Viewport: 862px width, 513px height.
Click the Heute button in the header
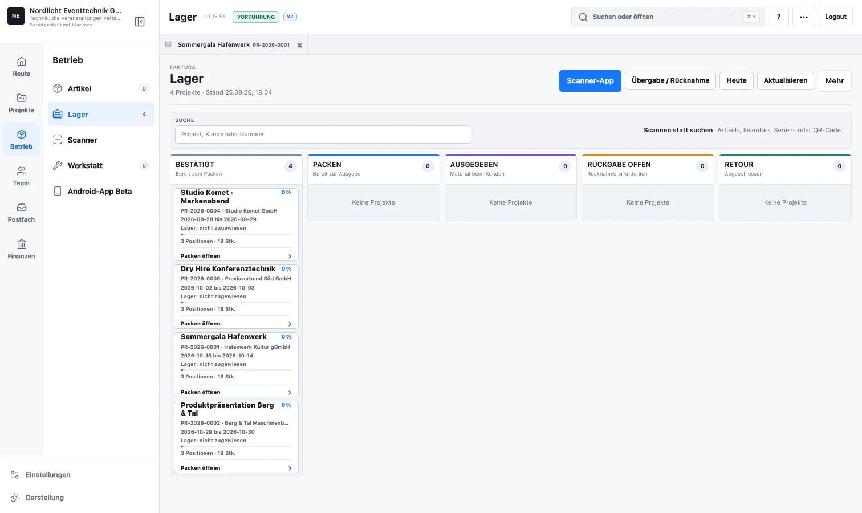point(737,80)
